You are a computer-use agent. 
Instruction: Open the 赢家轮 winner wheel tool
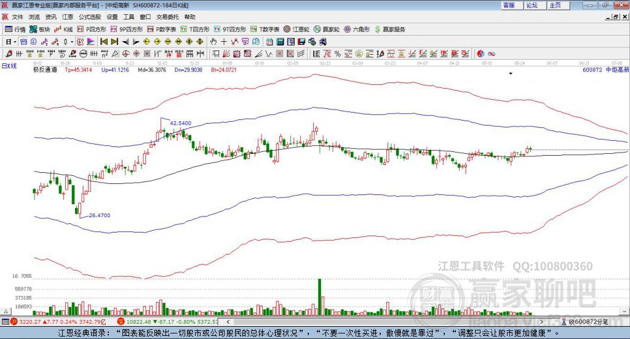[327, 30]
